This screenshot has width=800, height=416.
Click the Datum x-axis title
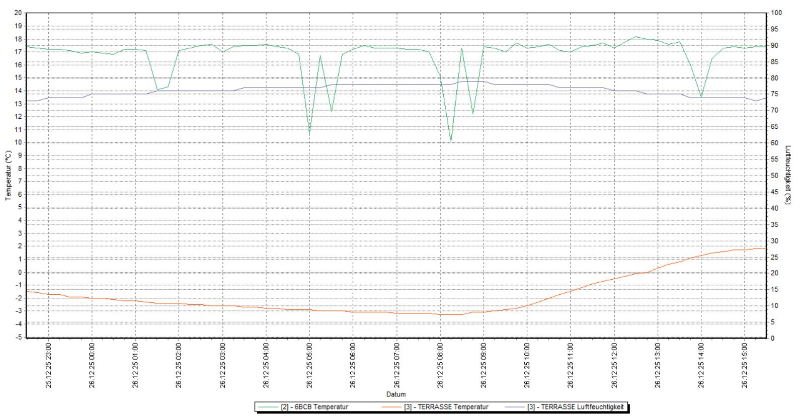[x=396, y=394]
